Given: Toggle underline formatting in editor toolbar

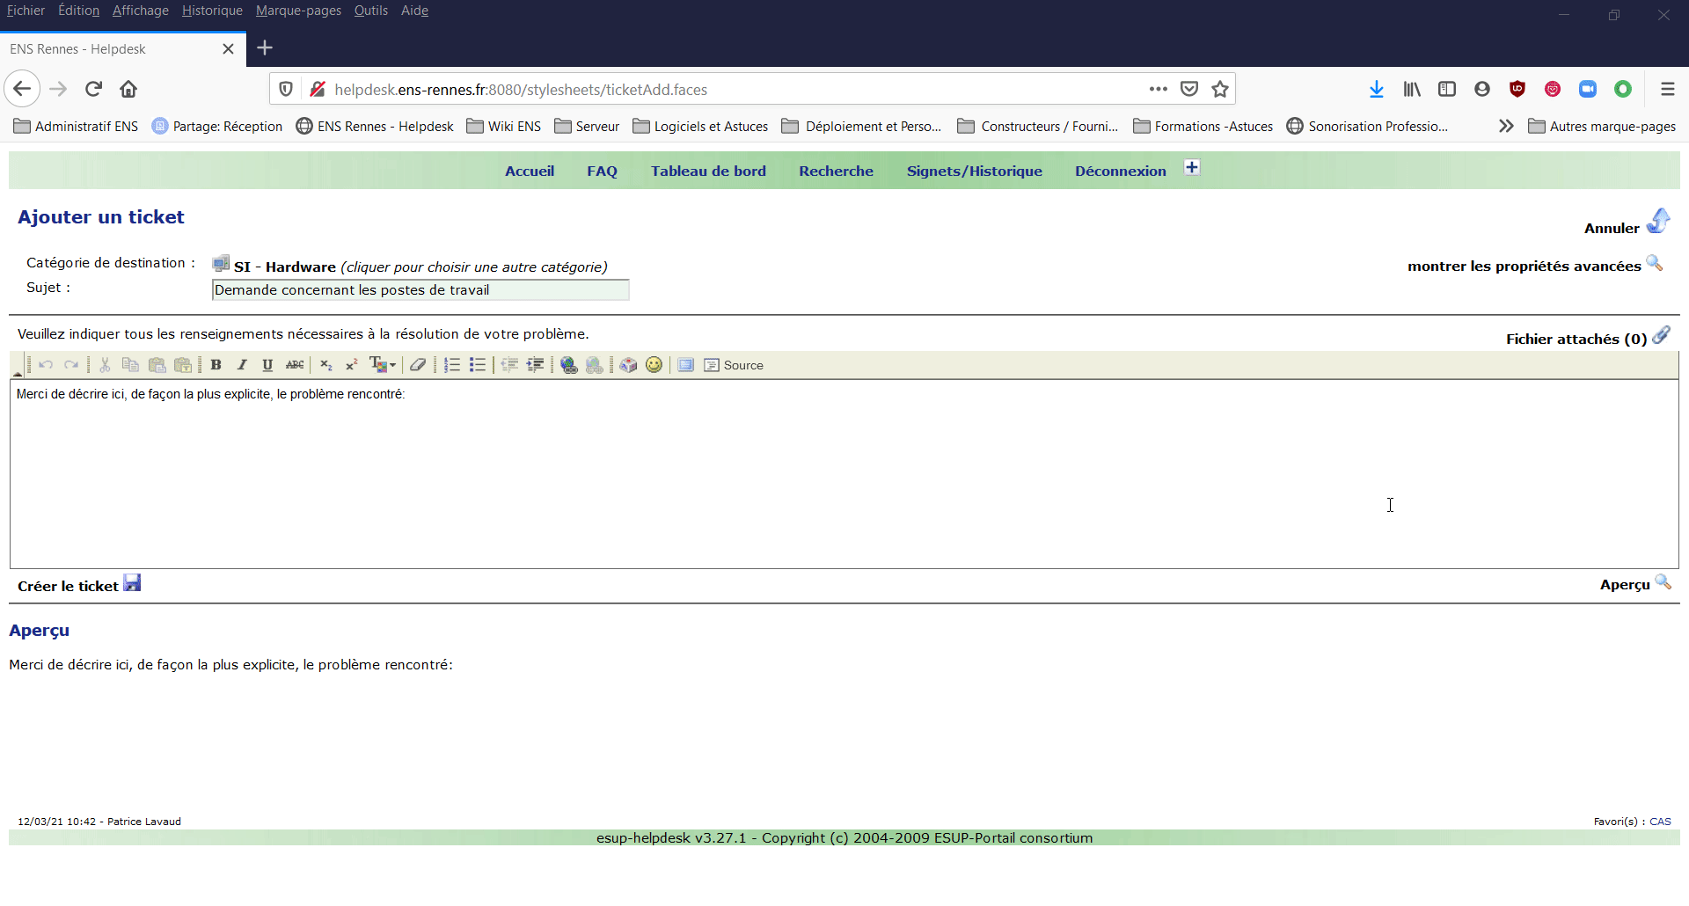Looking at the screenshot, I should [x=267, y=365].
